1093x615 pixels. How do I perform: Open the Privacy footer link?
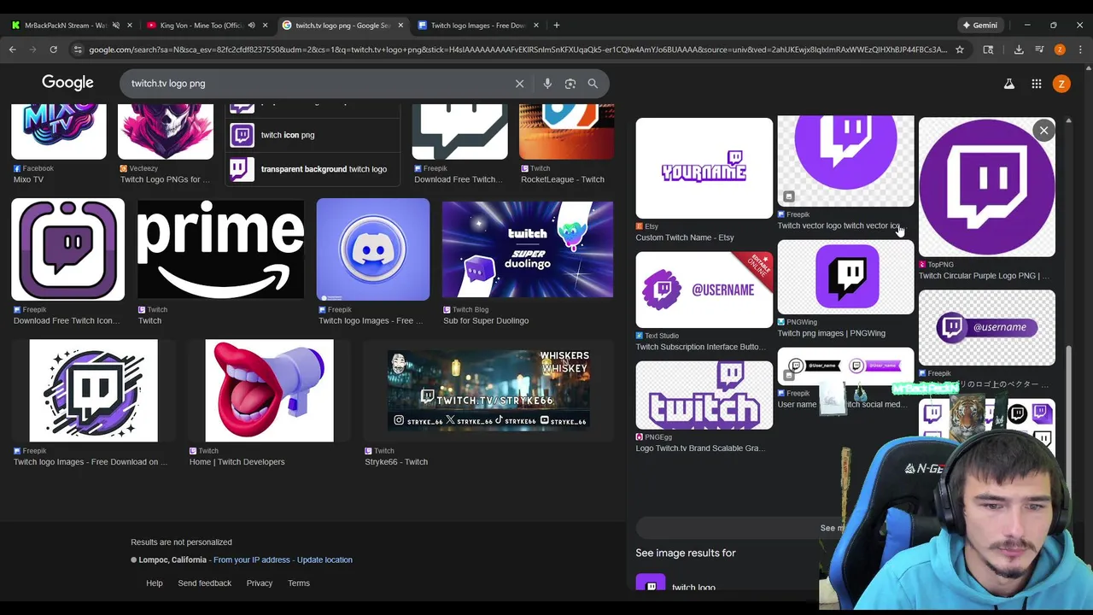pos(260,583)
